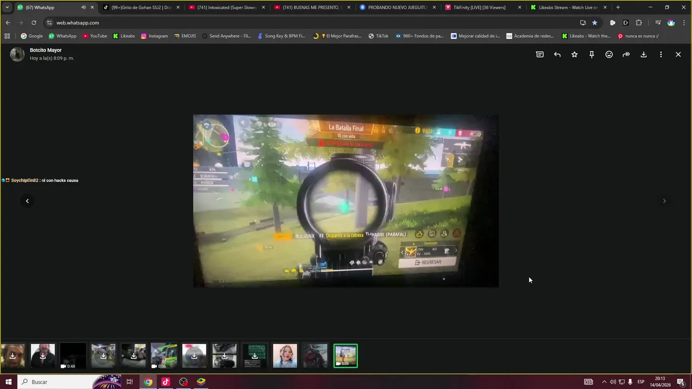Select the second man thumbnail with download
This screenshot has width=692, height=389.
point(43,356)
